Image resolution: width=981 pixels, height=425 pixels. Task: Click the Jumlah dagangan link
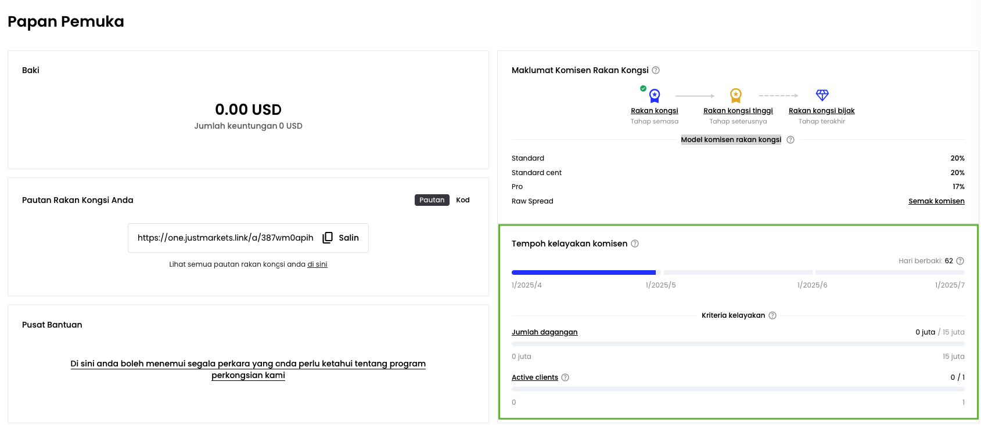544,332
